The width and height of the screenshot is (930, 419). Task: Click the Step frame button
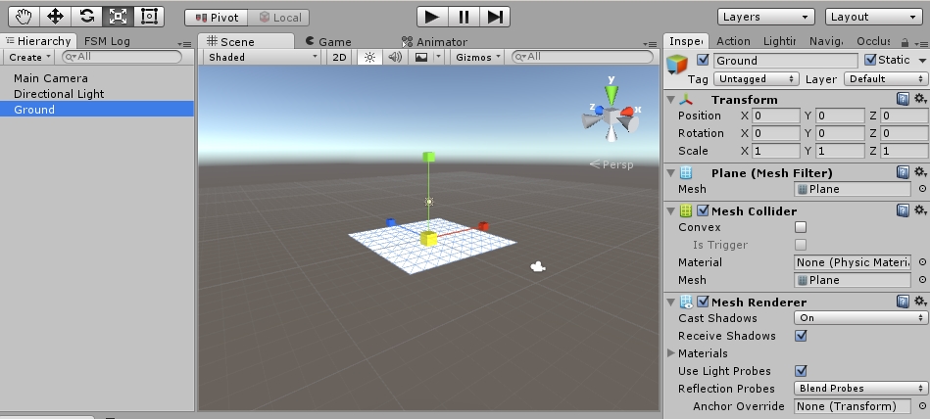(x=495, y=17)
